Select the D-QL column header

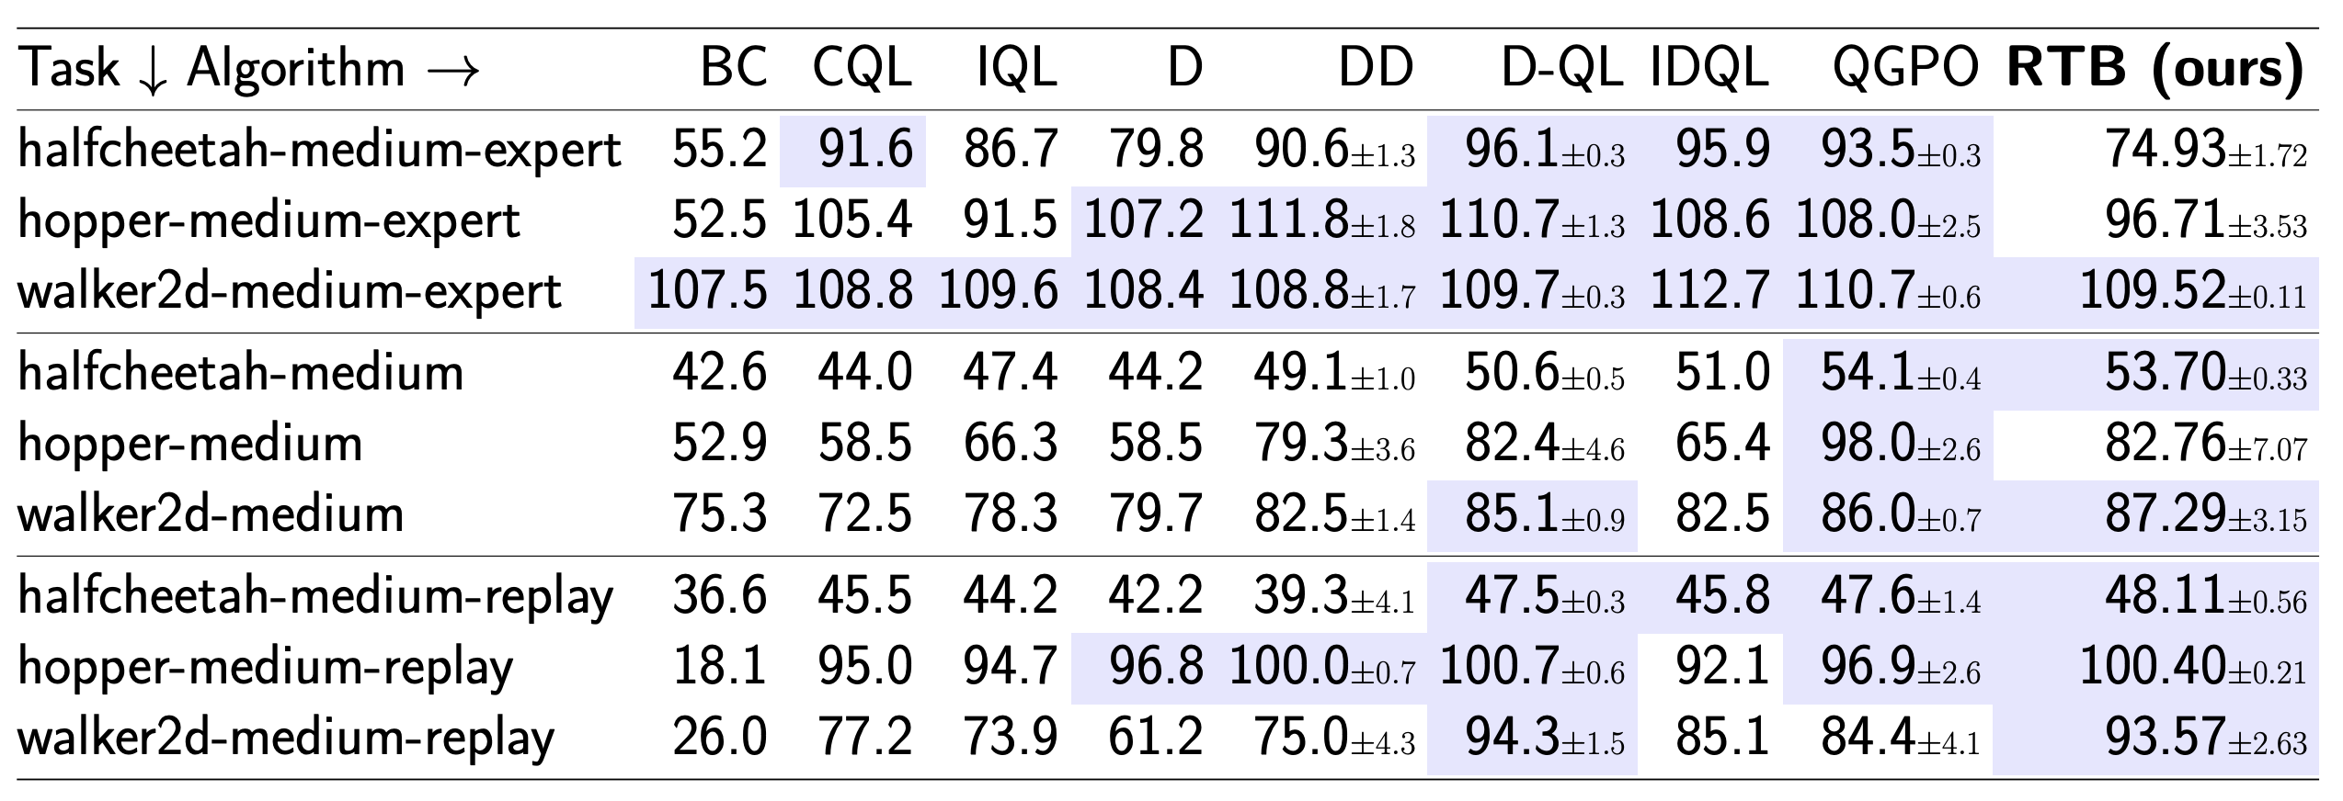pos(1562,68)
